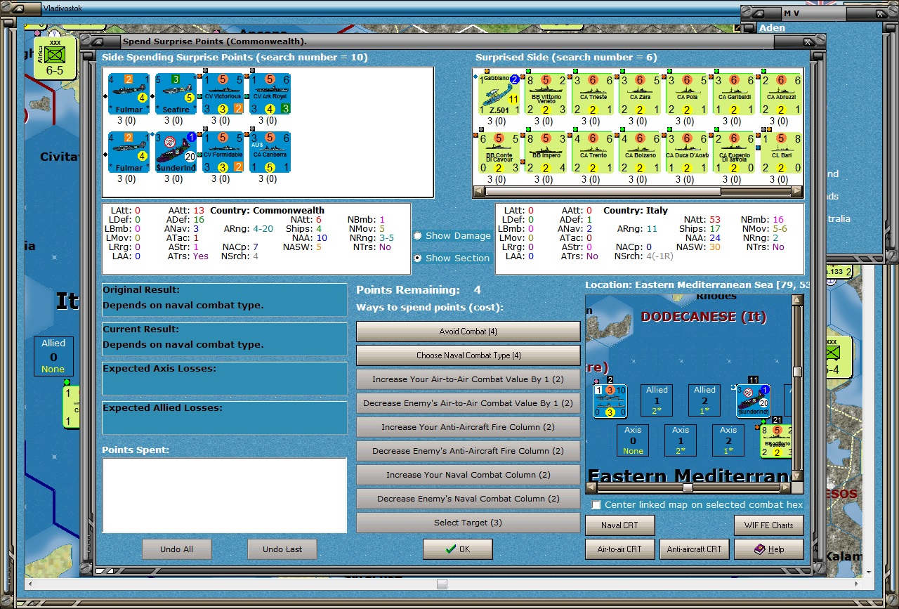Image resolution: width=899 pixels, height=609 pixels.
Task: Click the Select Target (3) button
Action: 468,523
